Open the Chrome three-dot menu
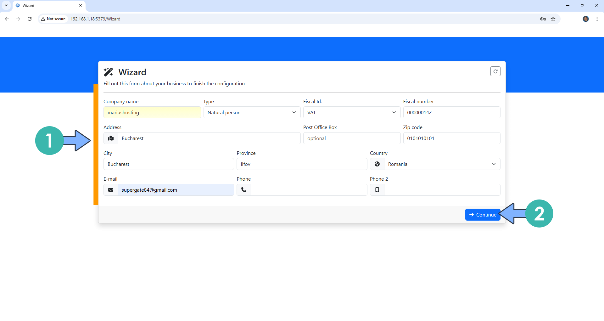Viewport: 604px width, 321px height. click(x=597, y=19)
